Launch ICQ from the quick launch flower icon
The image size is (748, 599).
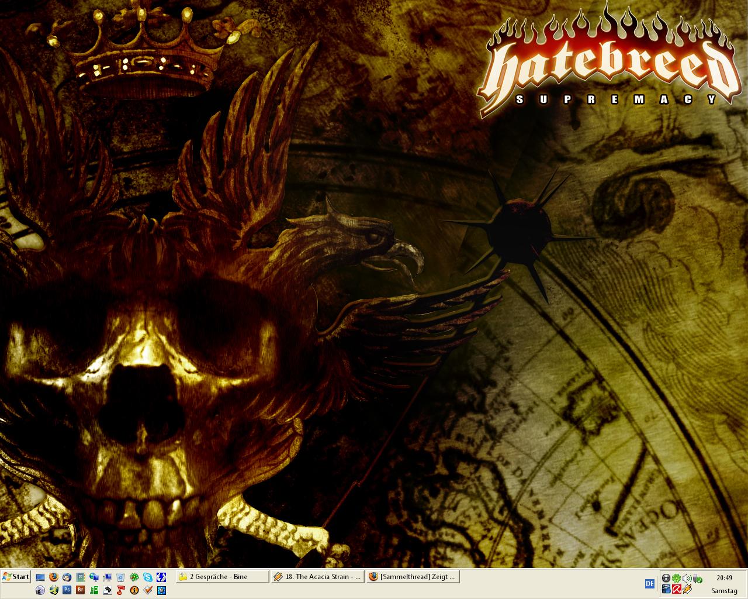[x=134, y=577]
